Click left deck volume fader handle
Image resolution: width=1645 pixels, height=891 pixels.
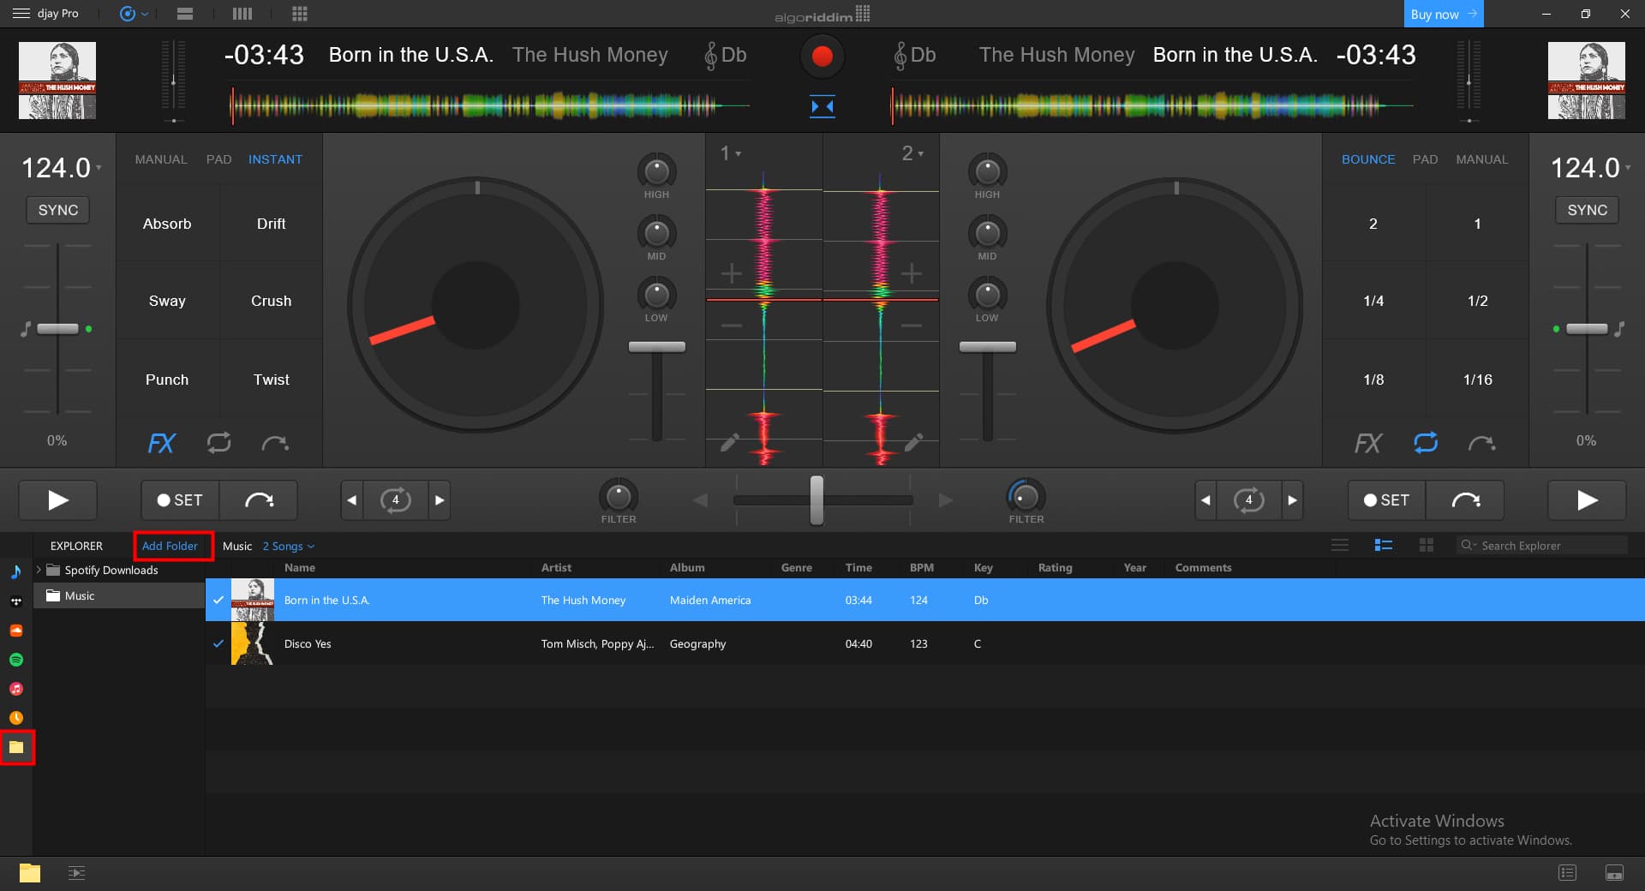657,347
